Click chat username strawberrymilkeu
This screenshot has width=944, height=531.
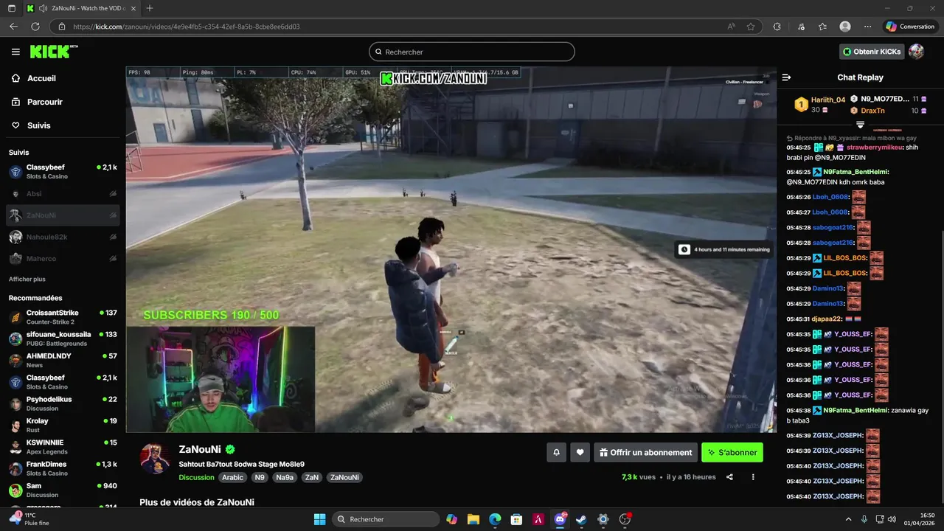(874, 147)
